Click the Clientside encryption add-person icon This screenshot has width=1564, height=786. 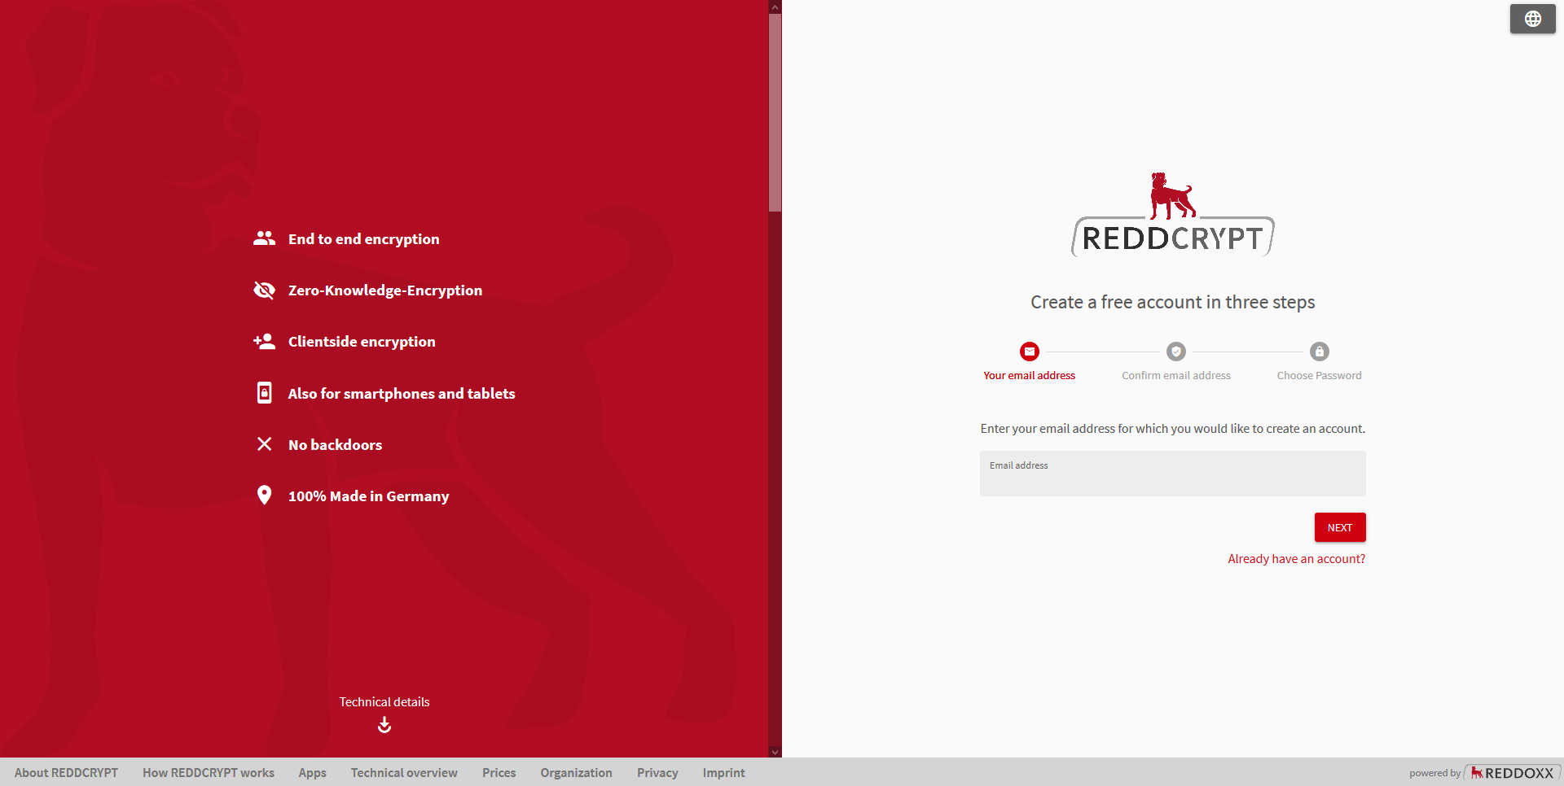pos(264,342)
